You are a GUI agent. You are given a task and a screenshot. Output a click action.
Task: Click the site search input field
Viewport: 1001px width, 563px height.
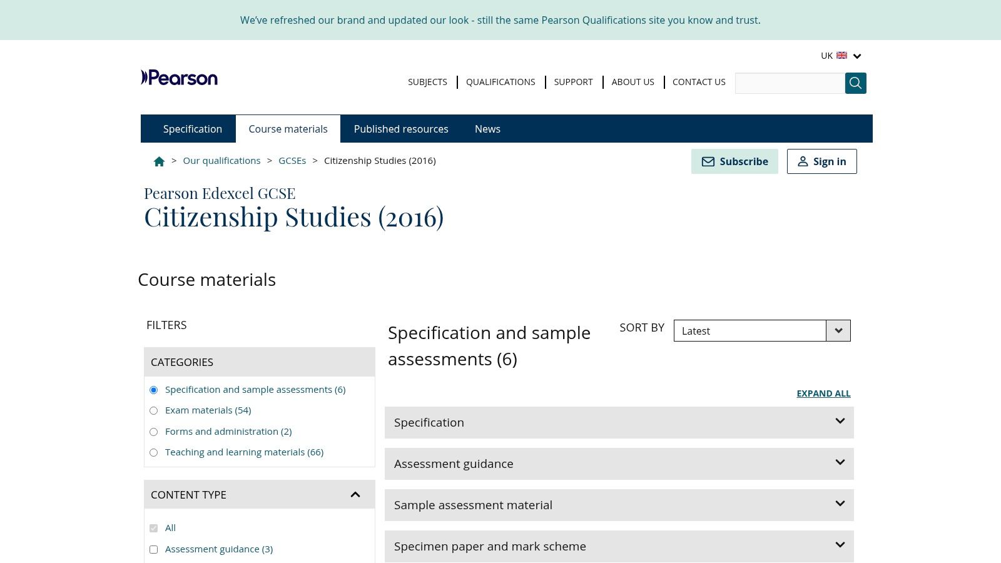coord(790,83)
